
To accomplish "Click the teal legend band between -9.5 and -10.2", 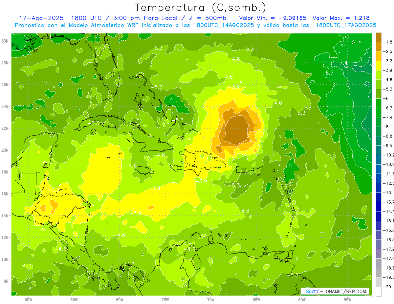I will click(379, 150).
